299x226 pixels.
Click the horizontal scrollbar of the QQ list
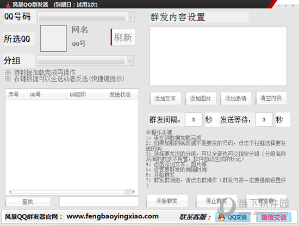point(72,192)
